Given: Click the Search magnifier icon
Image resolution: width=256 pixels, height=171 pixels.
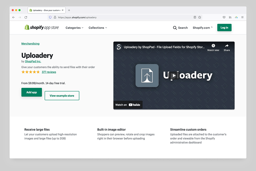Looking at the screenshot, I should (x=175, y=28).
